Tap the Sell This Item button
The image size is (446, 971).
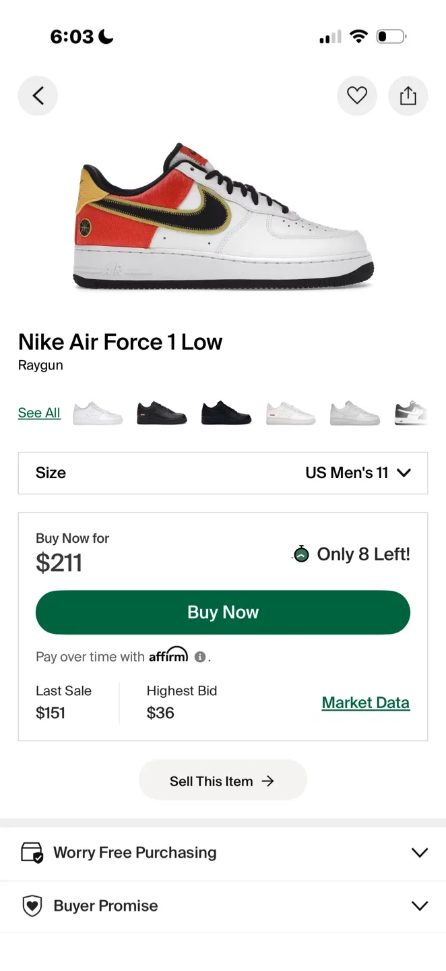coord(222,780)
